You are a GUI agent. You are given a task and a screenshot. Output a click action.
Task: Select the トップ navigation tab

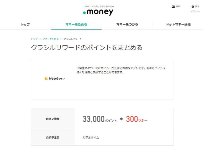[25, 24]
